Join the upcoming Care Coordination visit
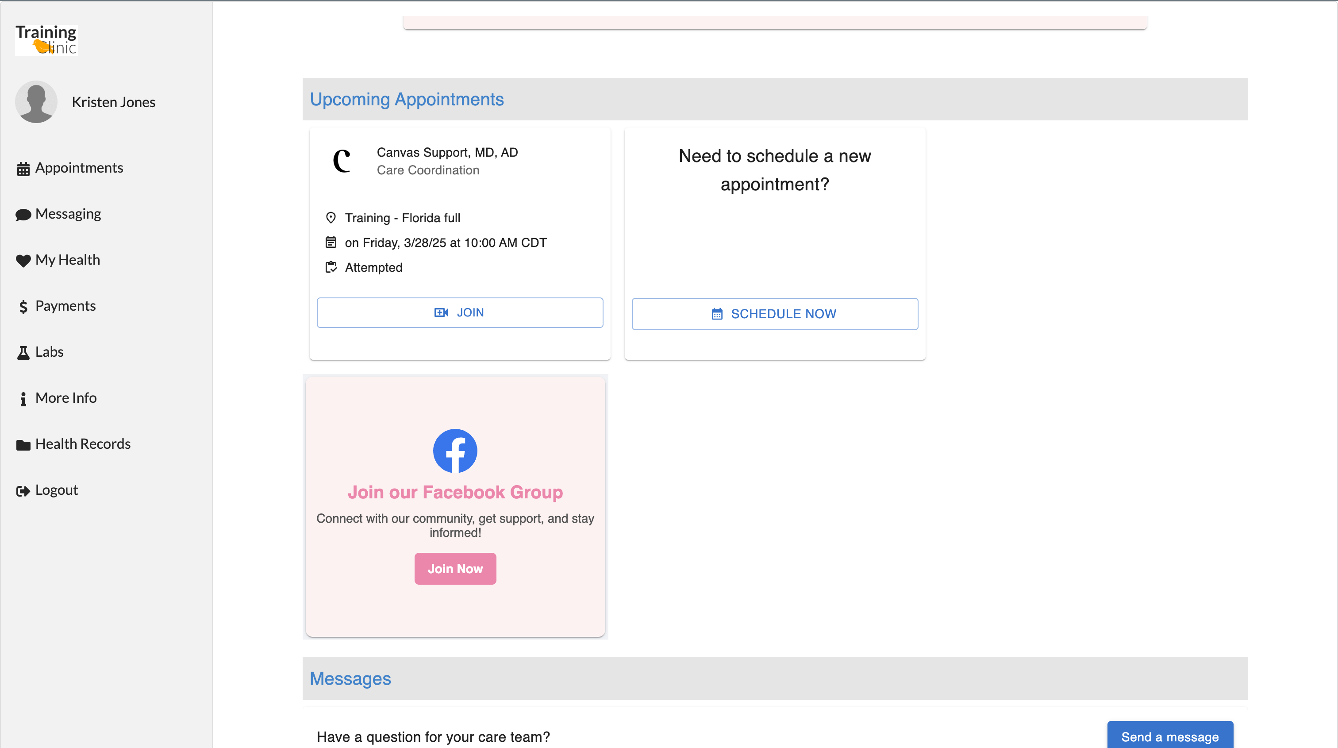The height and width of the screenshot is (748, 1338). click(459, 312)
